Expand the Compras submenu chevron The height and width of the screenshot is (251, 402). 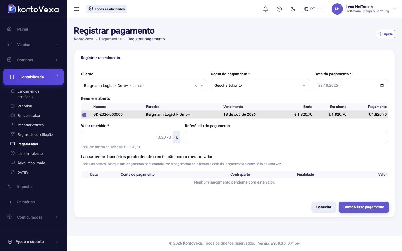click(x=57, y=60)
